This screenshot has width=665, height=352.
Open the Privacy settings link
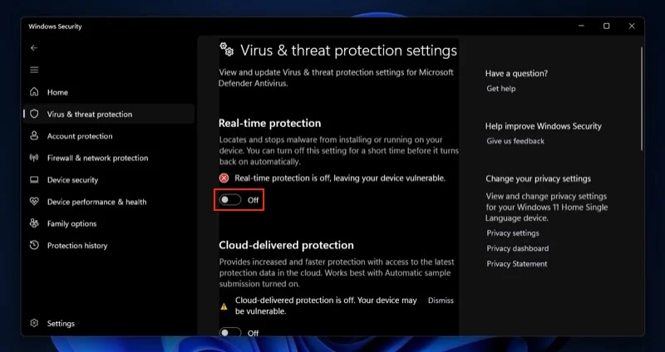click(x=513, y=233)
